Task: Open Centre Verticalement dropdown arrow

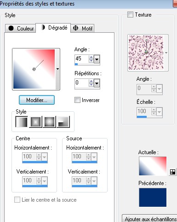Action: coord(44,181)
